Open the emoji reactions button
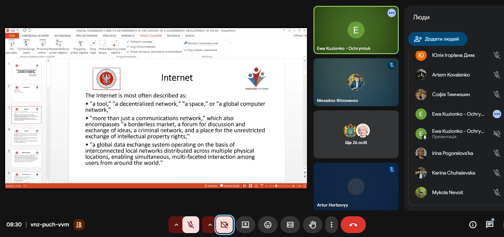Screen dimensions: 504x237 pos(268,225)
